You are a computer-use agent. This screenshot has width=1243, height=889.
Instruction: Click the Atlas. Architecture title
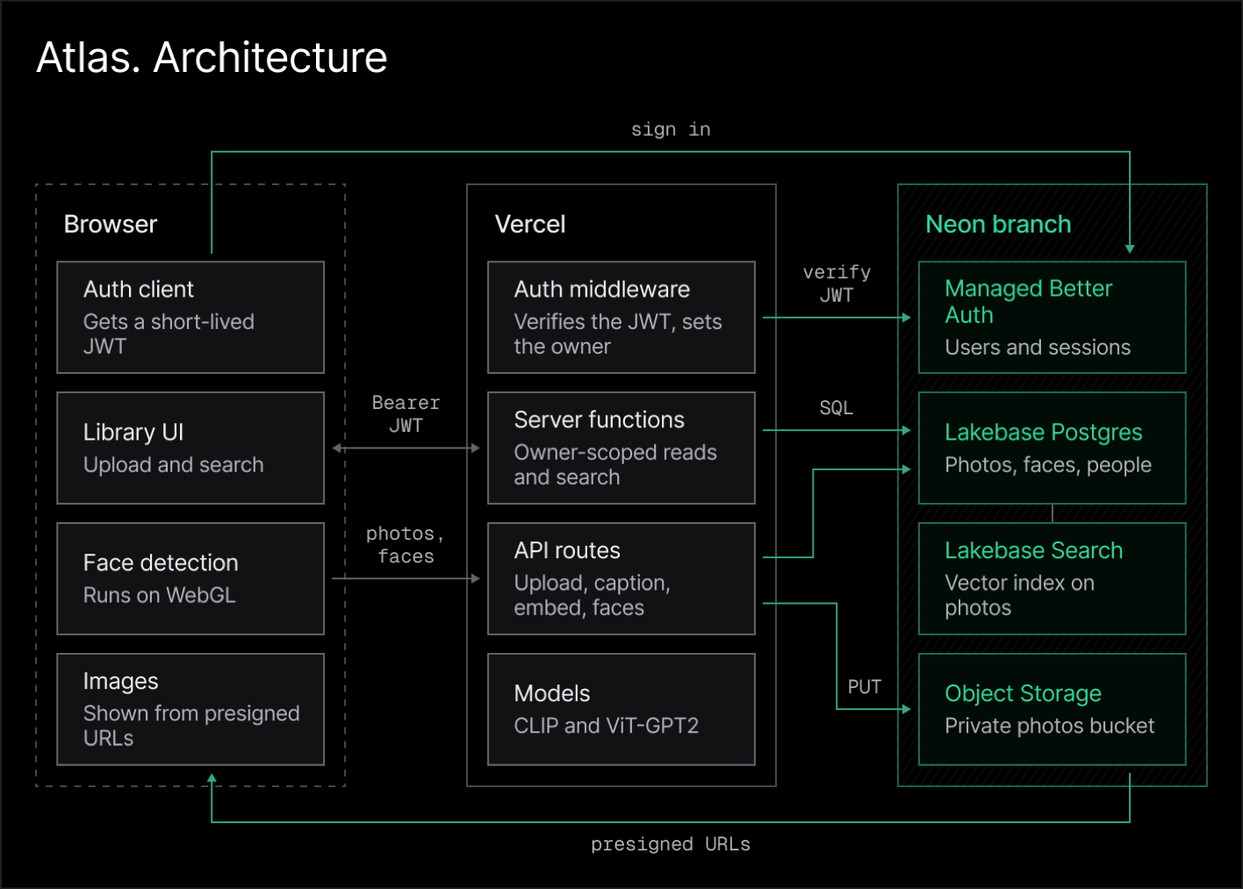point(212,58)
